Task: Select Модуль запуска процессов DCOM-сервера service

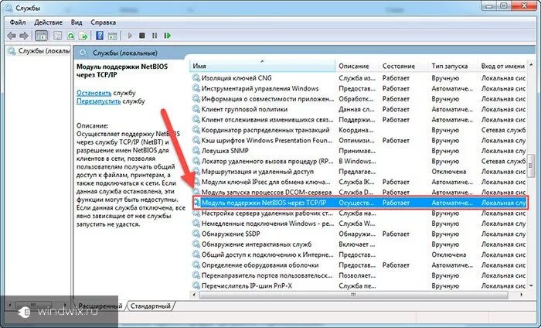Action: (267, 192)
